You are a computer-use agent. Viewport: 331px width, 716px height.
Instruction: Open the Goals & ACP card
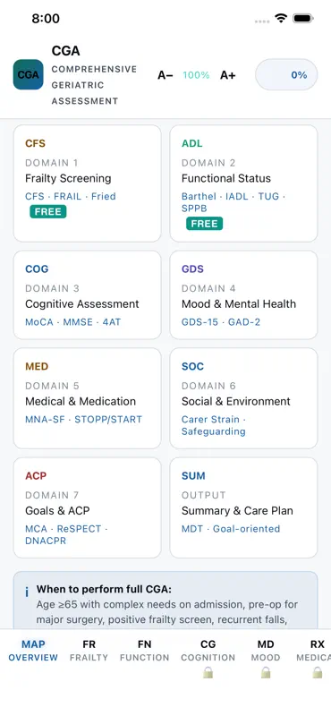click(87, 507)
